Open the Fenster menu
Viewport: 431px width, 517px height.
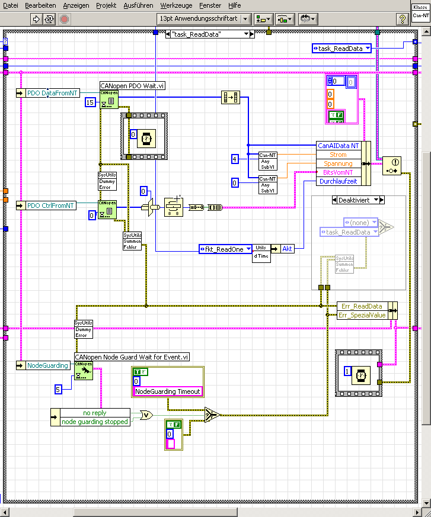pyautogui.click(x=210, y=5)
